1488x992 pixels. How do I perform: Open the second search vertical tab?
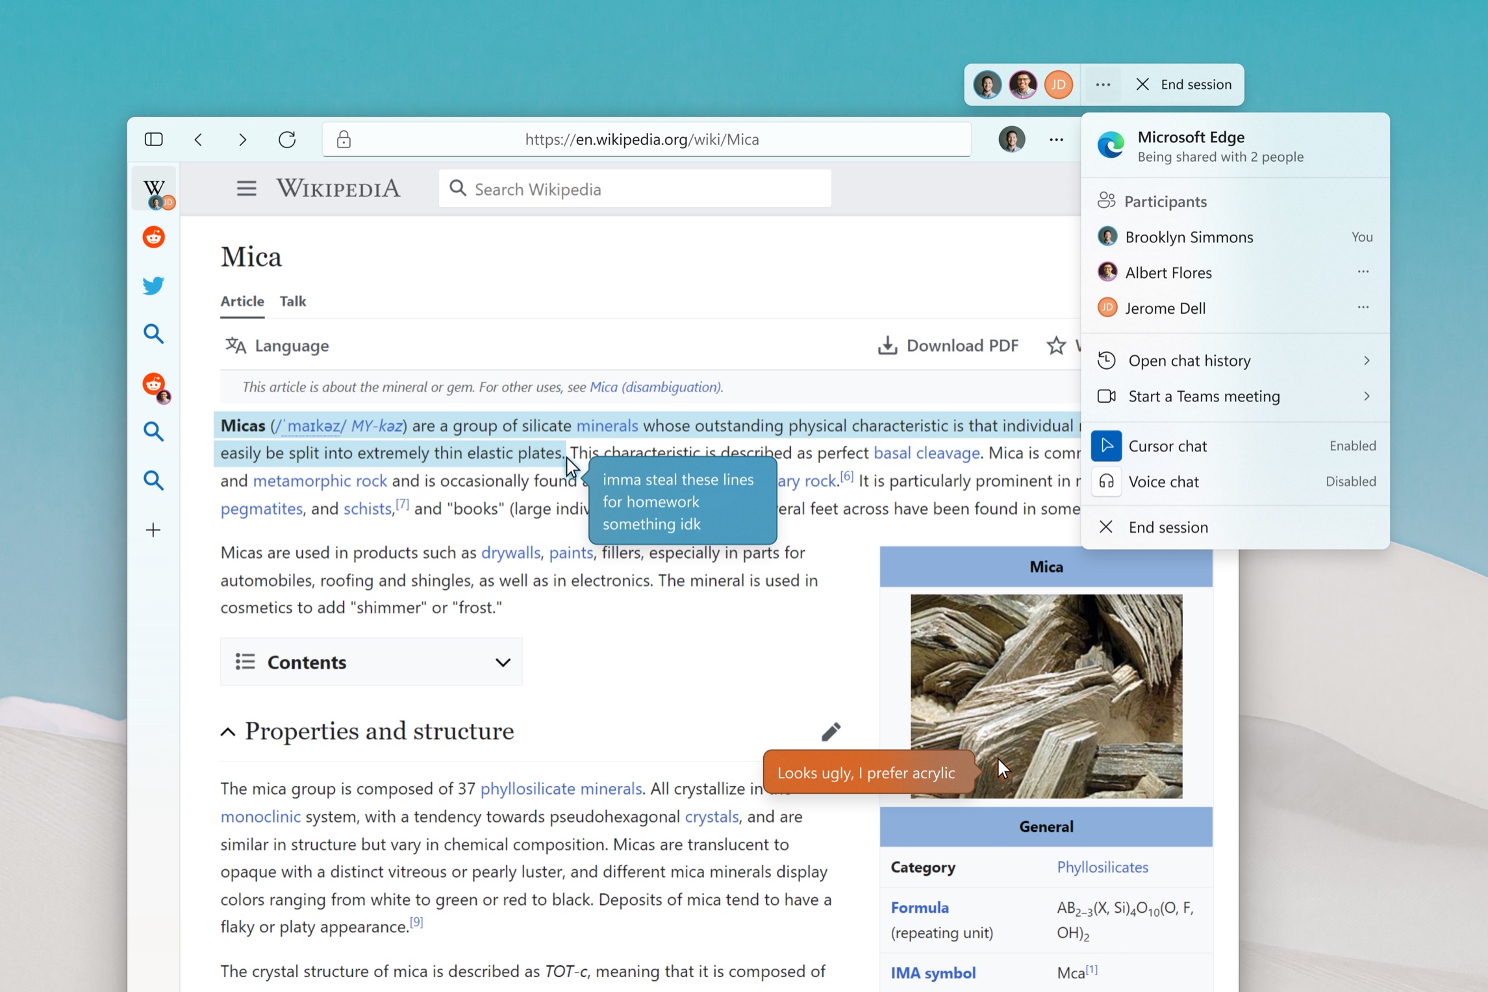click(154, 431)
